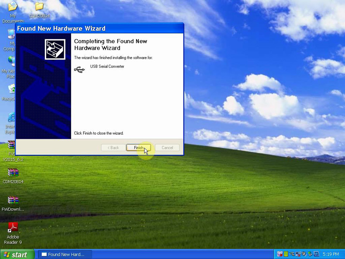Select the CDM20814 RAR archive icon

click(x=13, y=173)
